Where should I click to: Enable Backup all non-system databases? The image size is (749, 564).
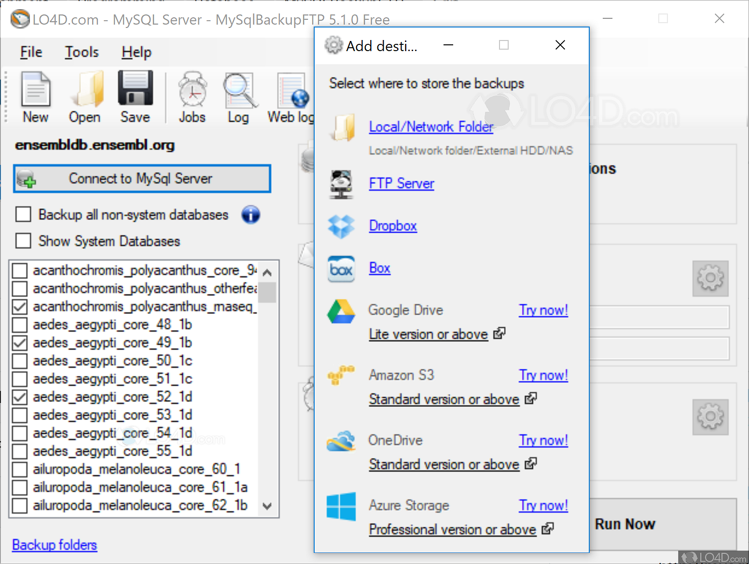pos(23,214)
